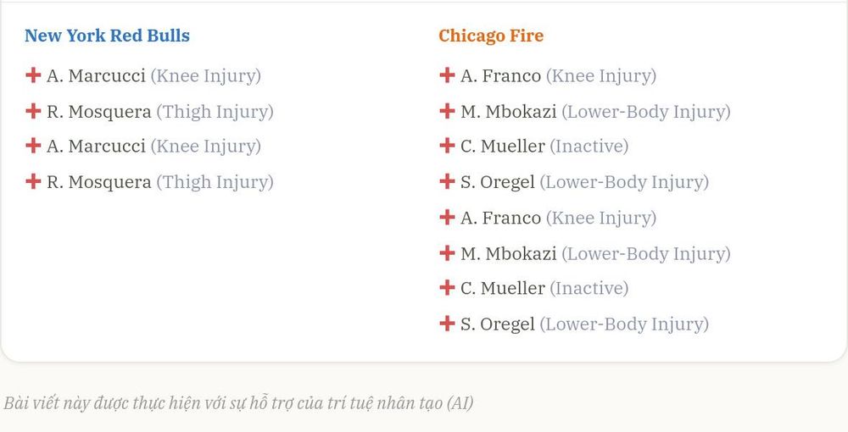The width and height of the screenshot is (848, 432).
Task: Click the second R. Mosquera player name
Action: point(99,182)
